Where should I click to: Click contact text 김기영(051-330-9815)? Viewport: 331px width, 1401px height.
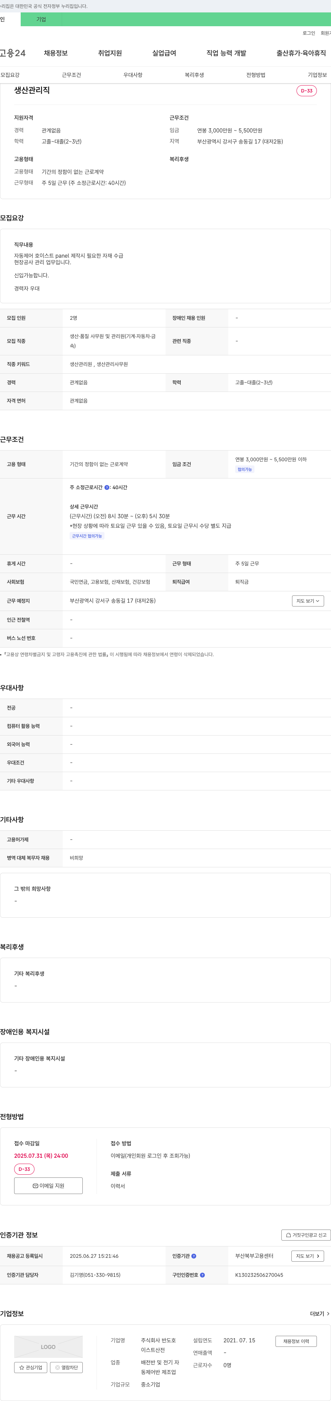(95, 1275)
